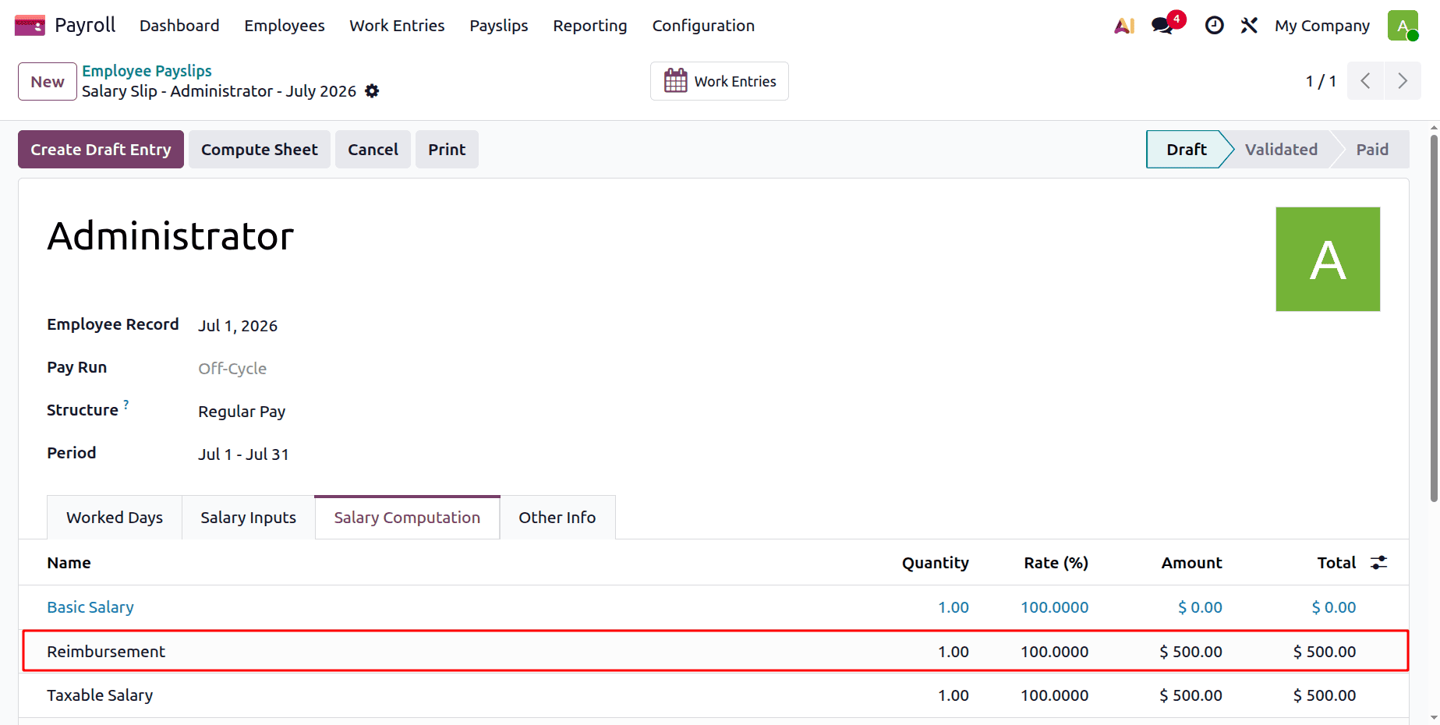Click the record pager 1 / 1
Screen dimensions: 1440x725
pyautogui.click(x=1321, y=81)
